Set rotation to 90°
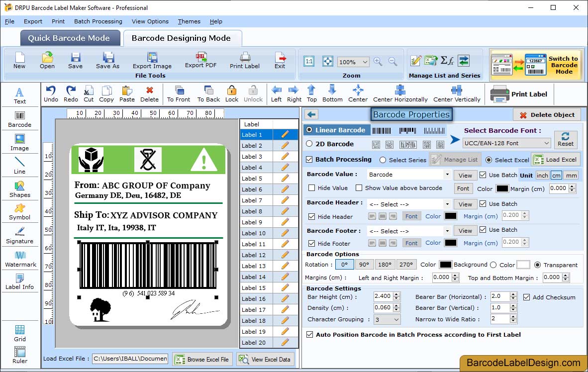The image size is (588, 372). (364, 265)
